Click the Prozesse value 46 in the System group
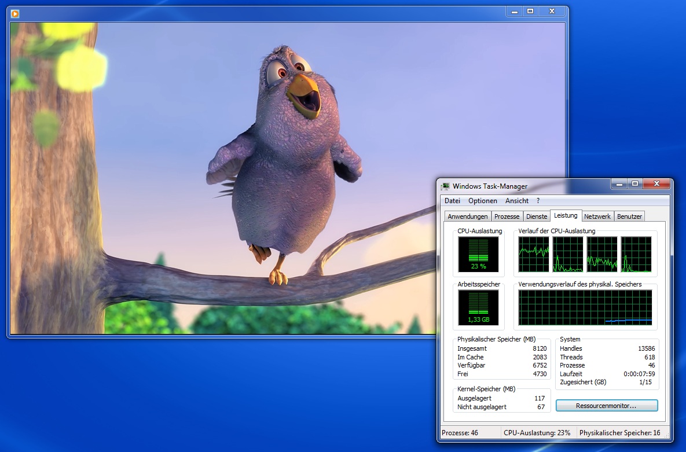The height and width of the screenshot is (452, 686). 651,365
